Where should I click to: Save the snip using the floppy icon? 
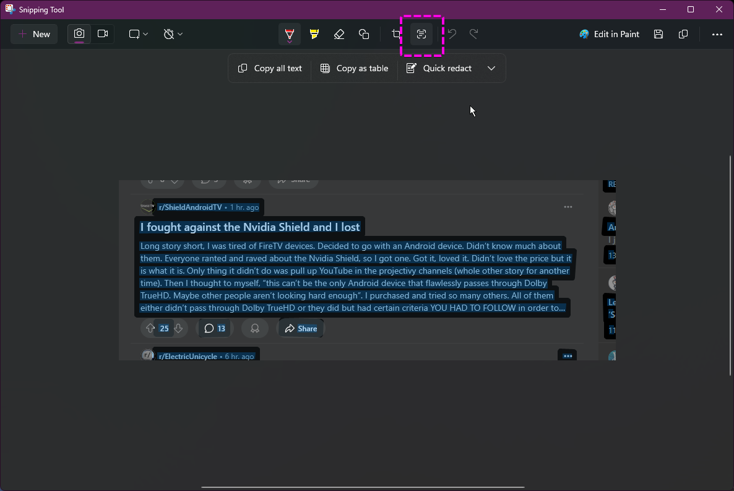658,34
